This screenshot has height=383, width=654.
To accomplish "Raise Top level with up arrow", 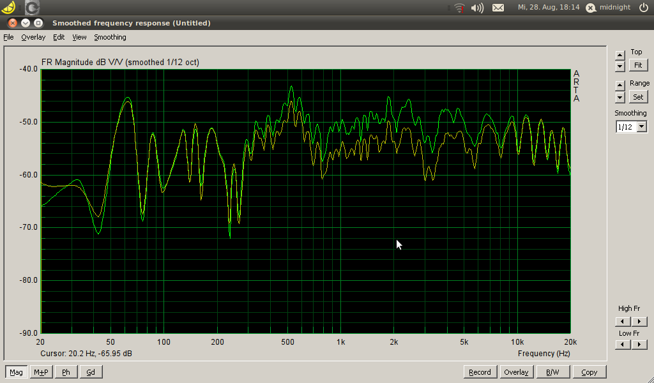I will 620,56.
